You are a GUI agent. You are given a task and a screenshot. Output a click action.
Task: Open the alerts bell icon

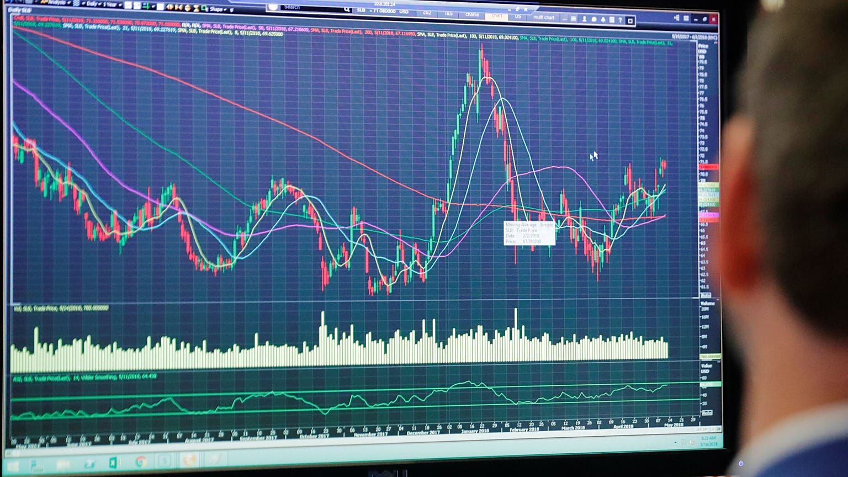click(603, 20)
